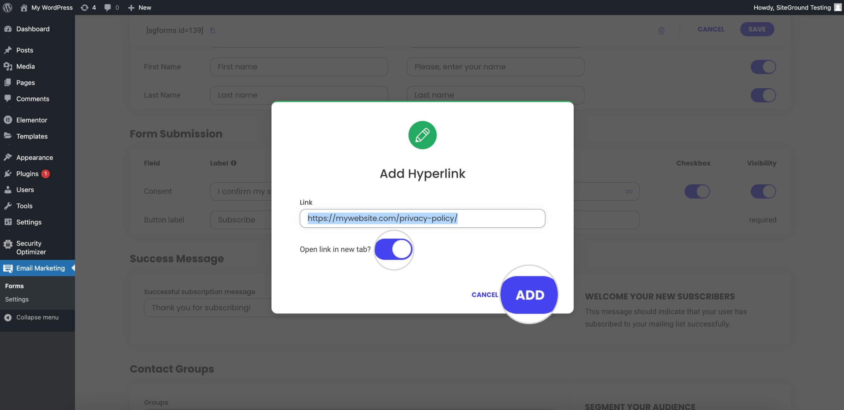Click the Tools wrench icon
The height and width of the screenshot is (410, 844).
tap(8, 206)
